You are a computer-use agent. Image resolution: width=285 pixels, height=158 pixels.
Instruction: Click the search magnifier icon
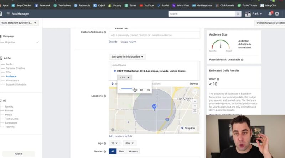[x=238, y=14]
